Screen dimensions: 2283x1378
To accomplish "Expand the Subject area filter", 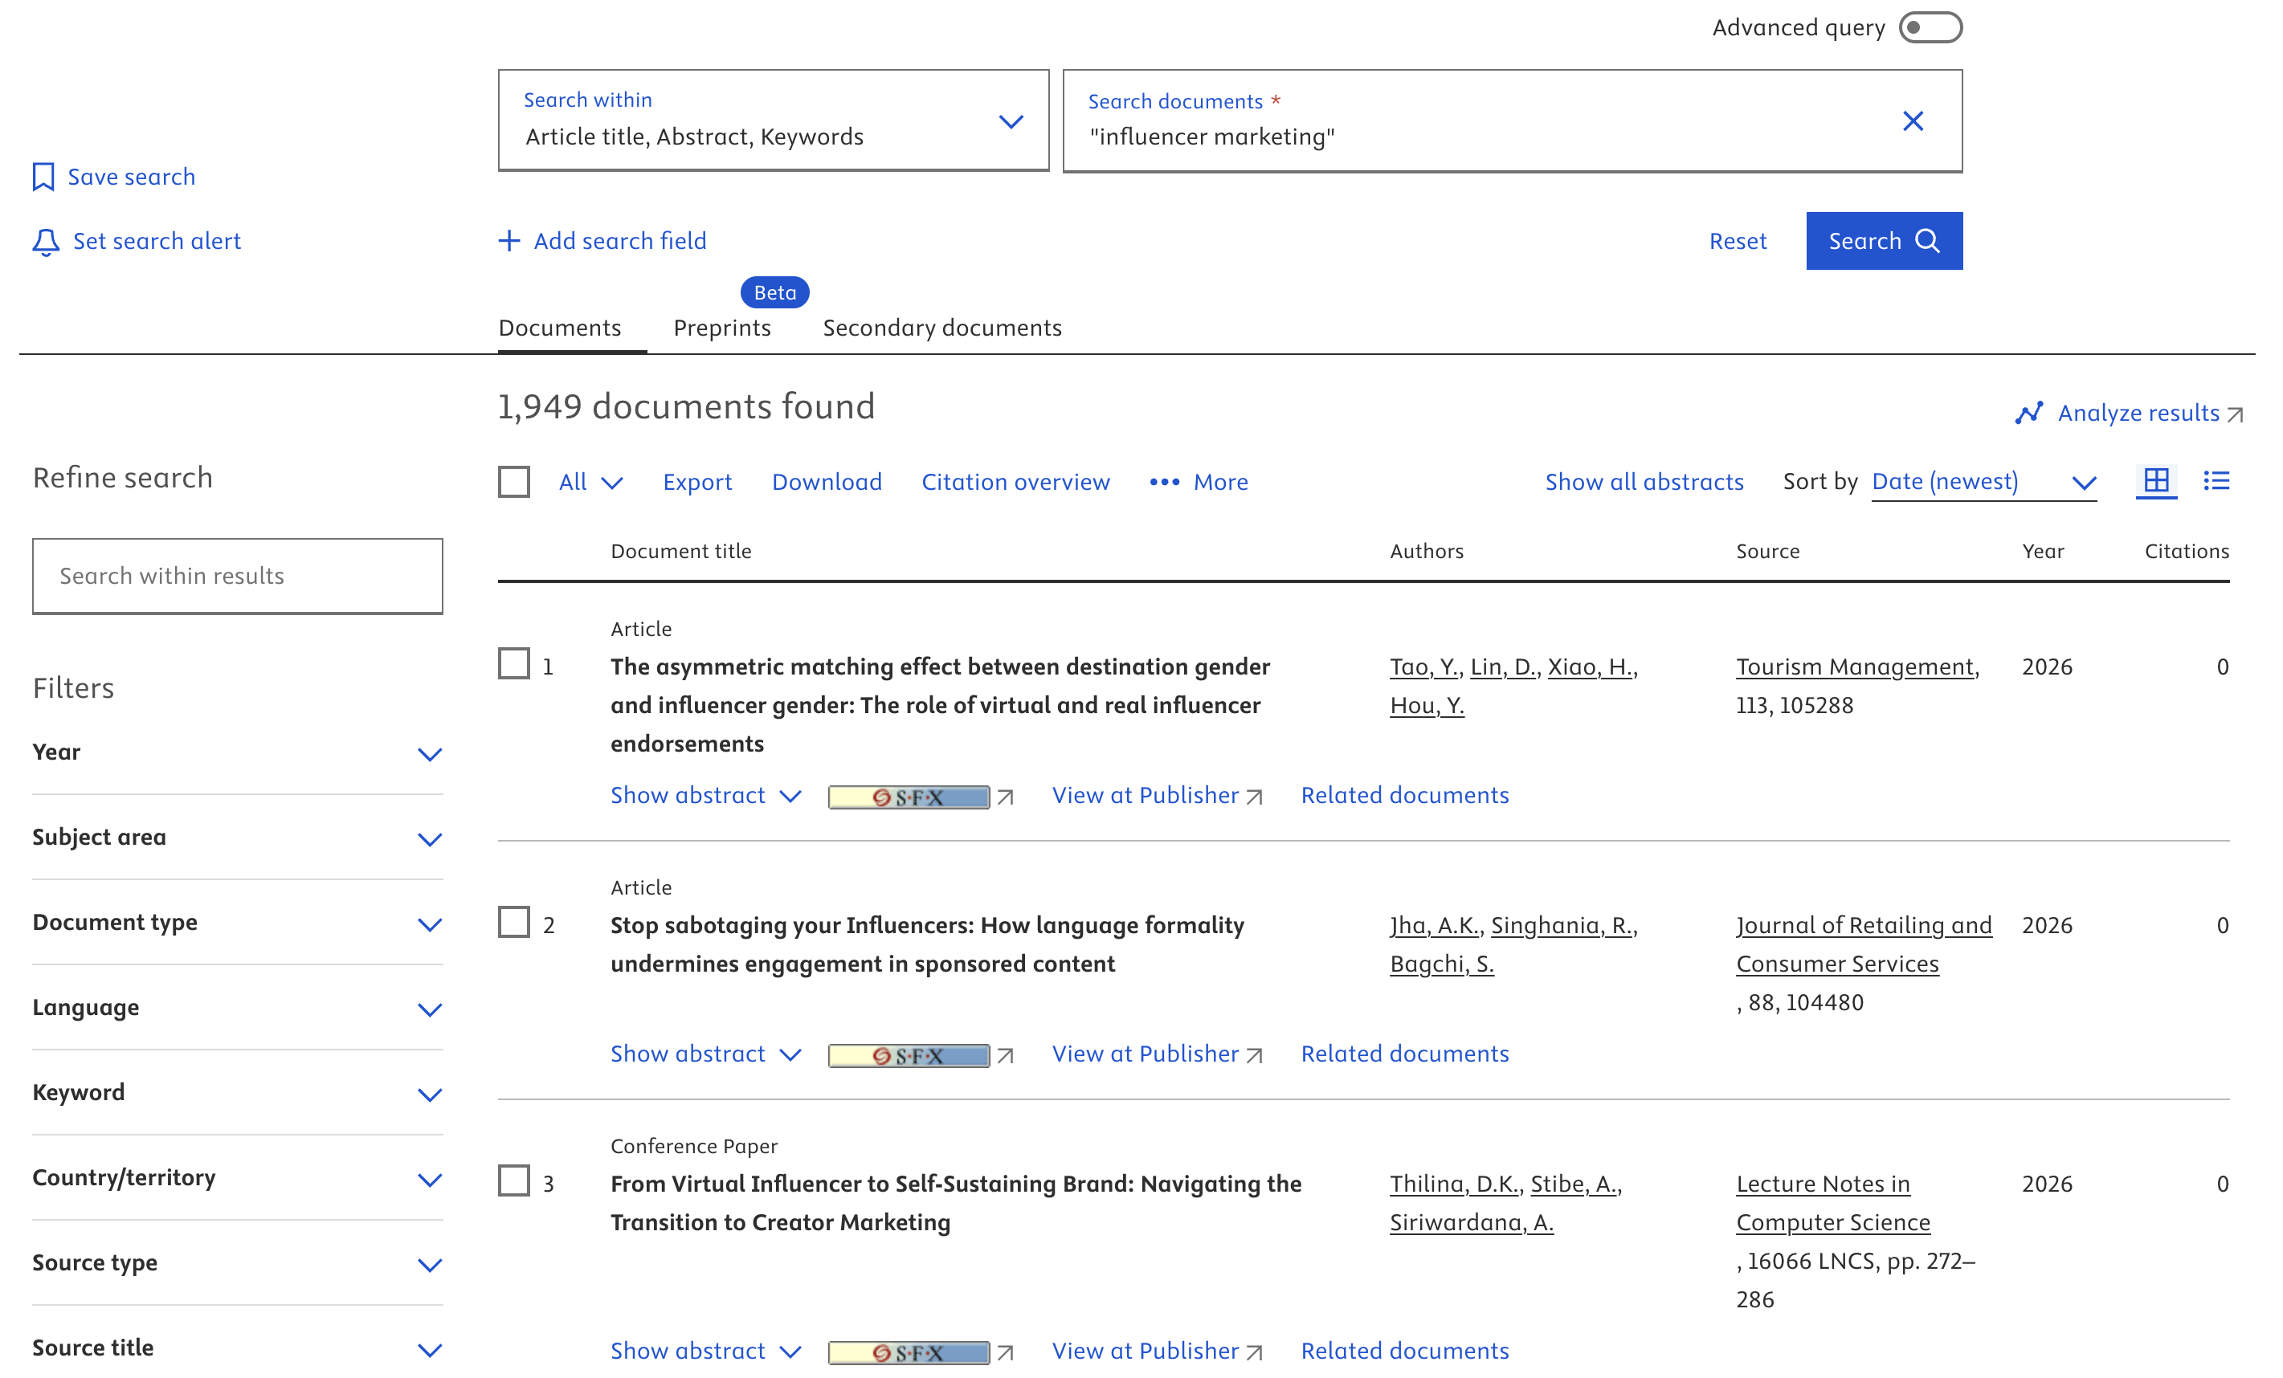I will point(429,838).
